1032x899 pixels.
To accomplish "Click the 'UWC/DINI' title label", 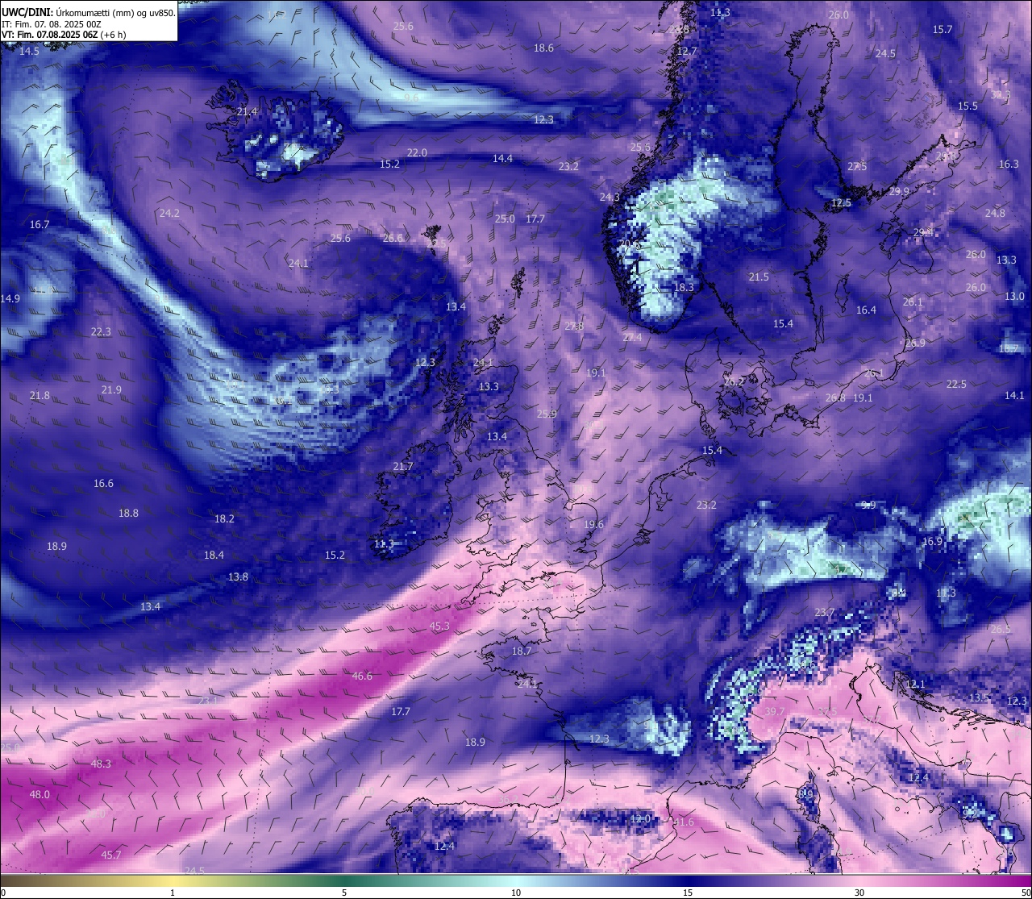I will click(x=27, y=12).
